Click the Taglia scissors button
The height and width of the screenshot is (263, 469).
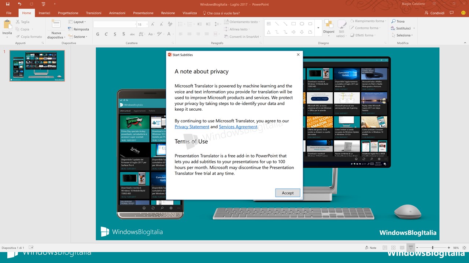click(x=23, y=22)
